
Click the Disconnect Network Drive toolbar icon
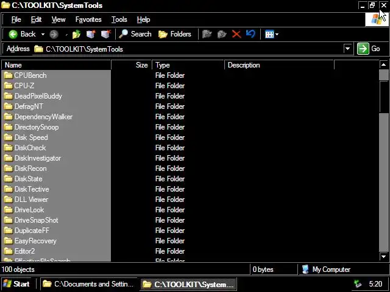tap(106, 34)
